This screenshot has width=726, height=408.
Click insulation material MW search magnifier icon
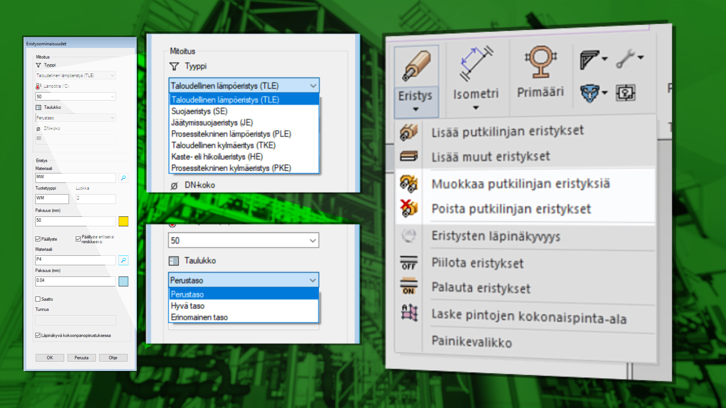(123, 178)
